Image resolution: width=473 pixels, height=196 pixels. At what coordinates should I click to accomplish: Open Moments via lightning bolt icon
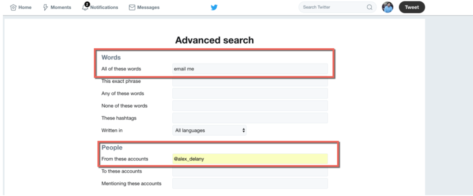[46, 7]
